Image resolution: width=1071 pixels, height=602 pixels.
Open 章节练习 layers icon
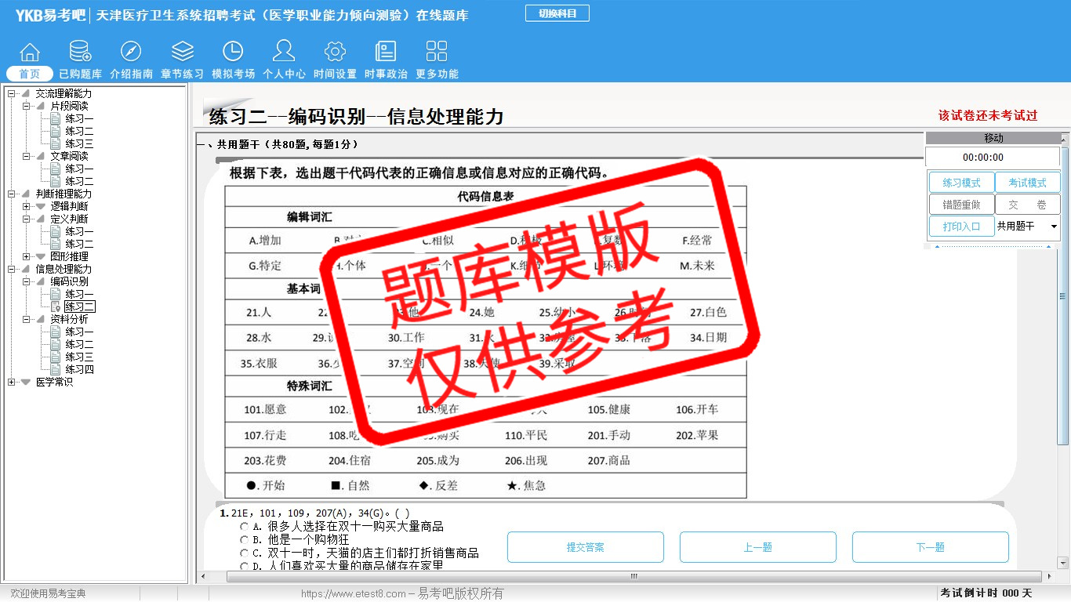point(182,53)
